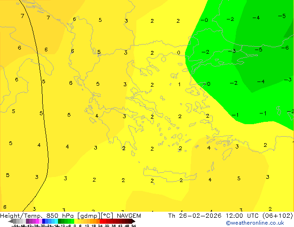294x227 pixels.
Task: Open the weatheronline.co.uk copyright link
Action: click(x=255, y=223)
